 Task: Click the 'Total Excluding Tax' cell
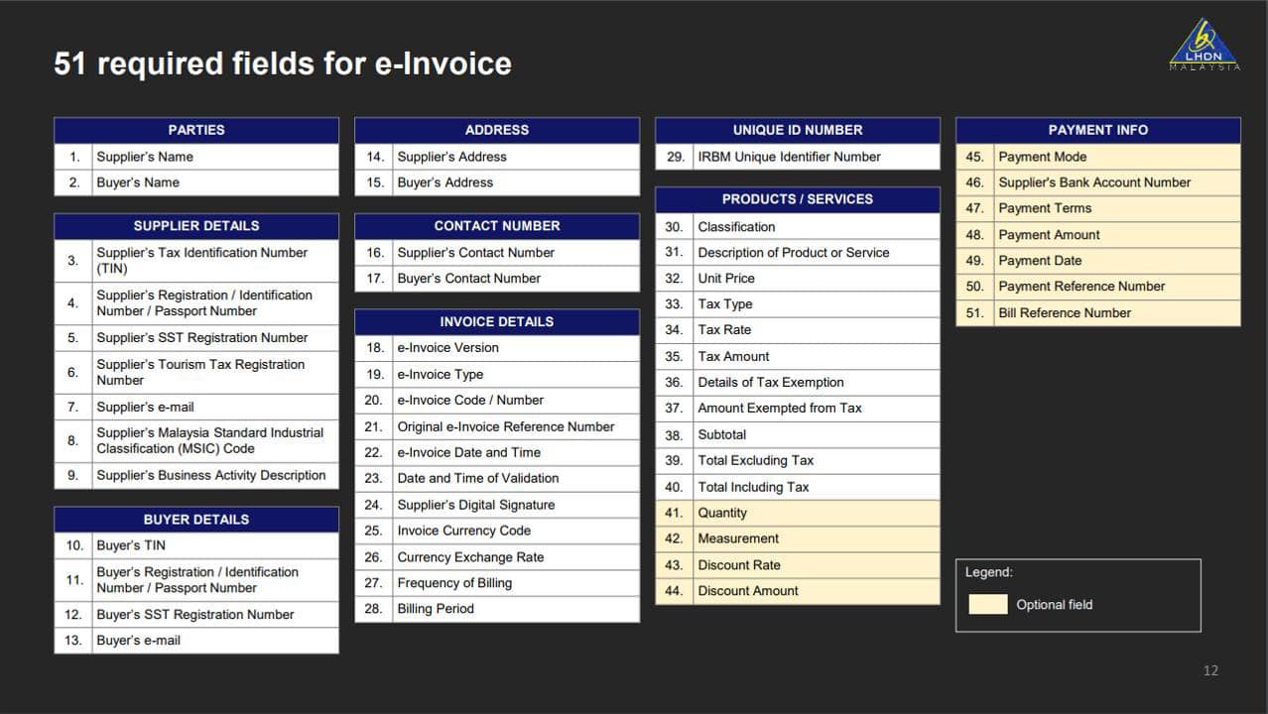pos(817,461)
